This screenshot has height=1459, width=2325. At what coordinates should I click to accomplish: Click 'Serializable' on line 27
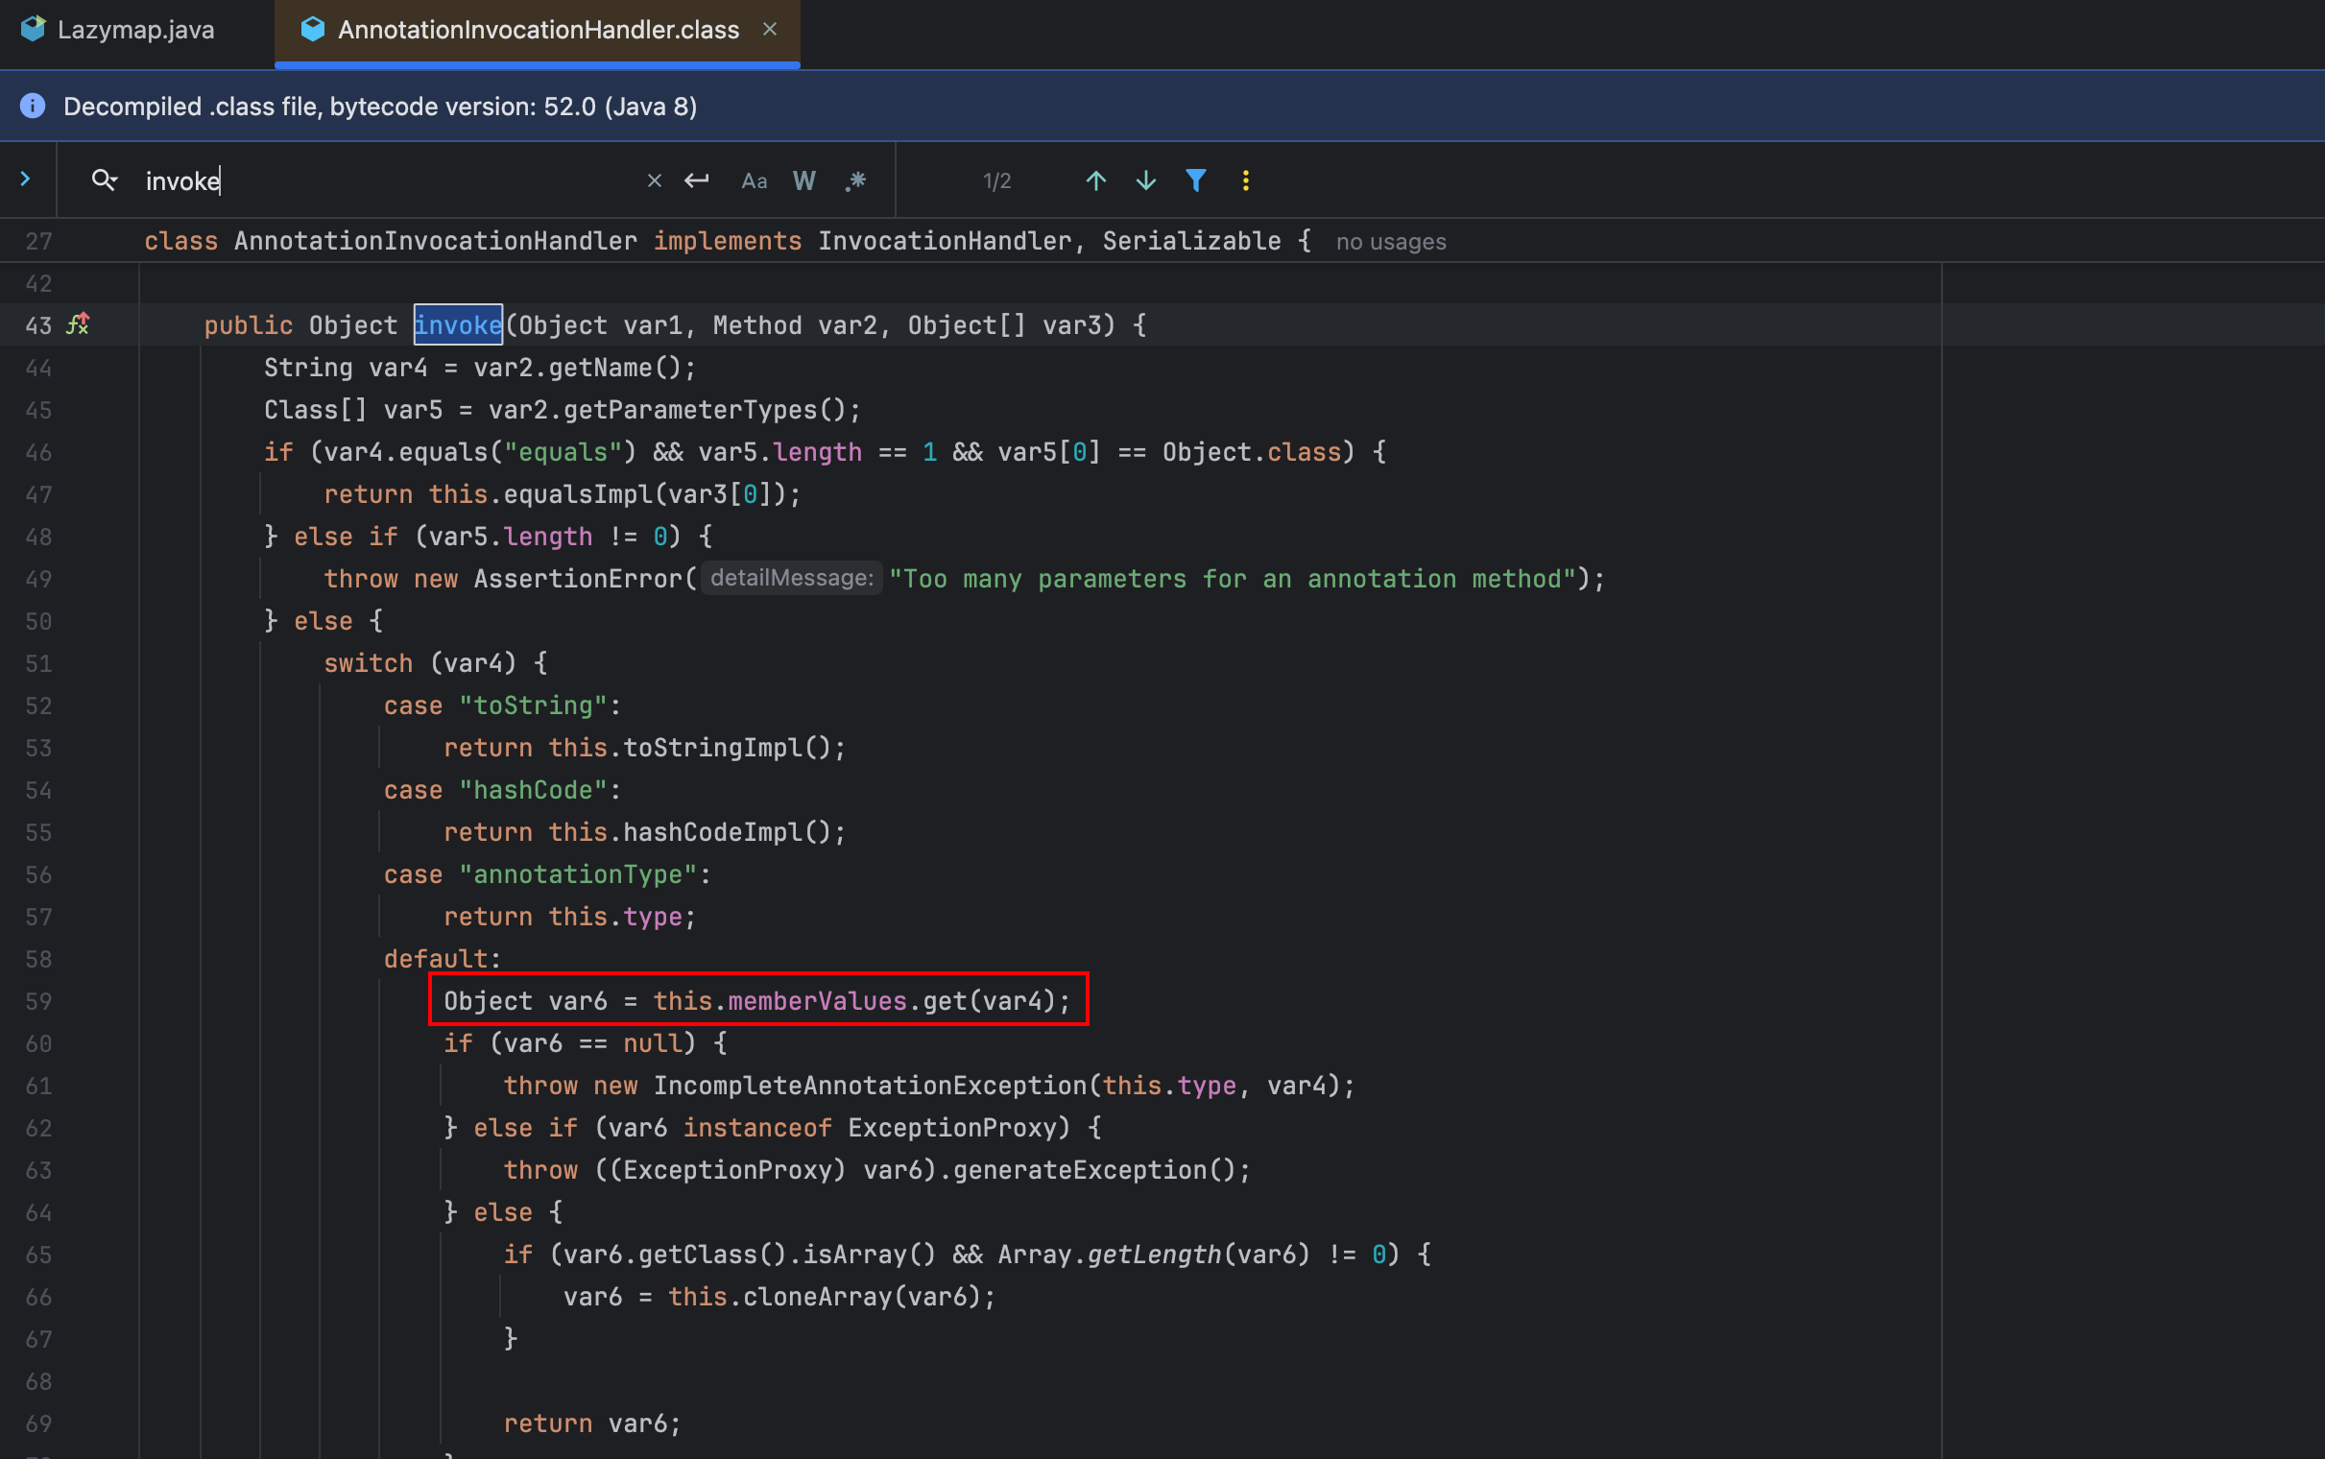(1192, 241)
